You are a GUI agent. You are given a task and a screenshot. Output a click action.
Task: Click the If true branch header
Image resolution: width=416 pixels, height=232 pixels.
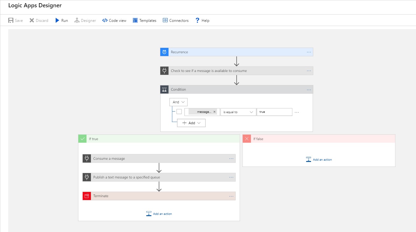pos(159,139)
